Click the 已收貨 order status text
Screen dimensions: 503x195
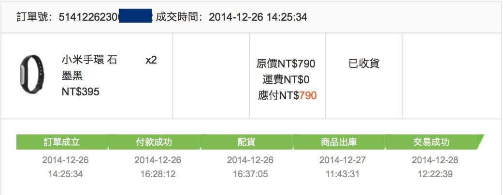click(x=364, y=64)
